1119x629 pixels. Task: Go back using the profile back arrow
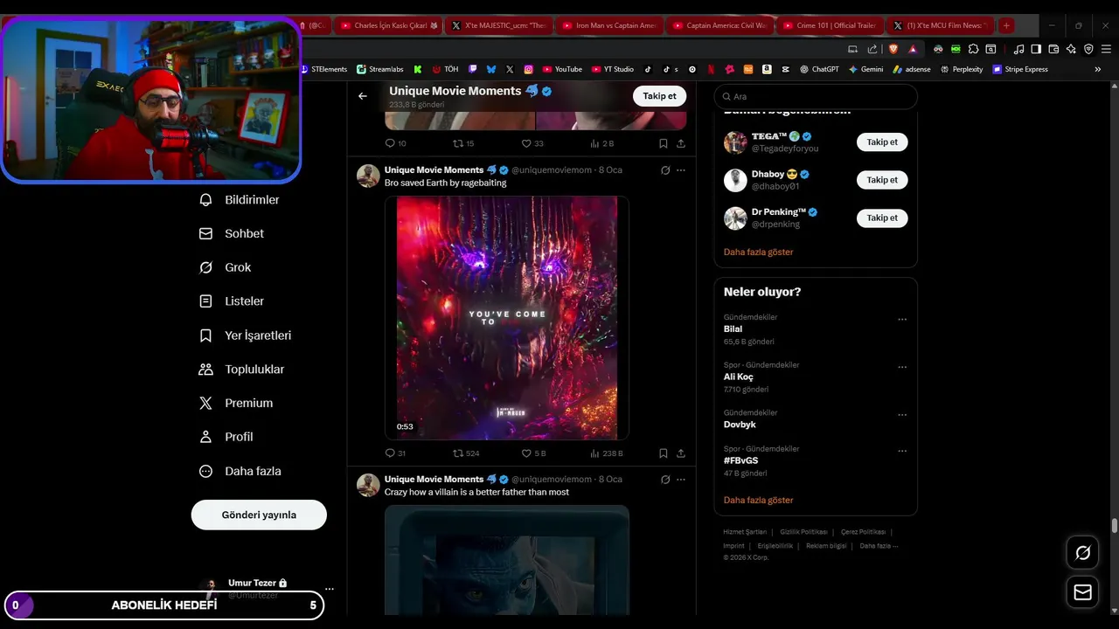(363, 96)
